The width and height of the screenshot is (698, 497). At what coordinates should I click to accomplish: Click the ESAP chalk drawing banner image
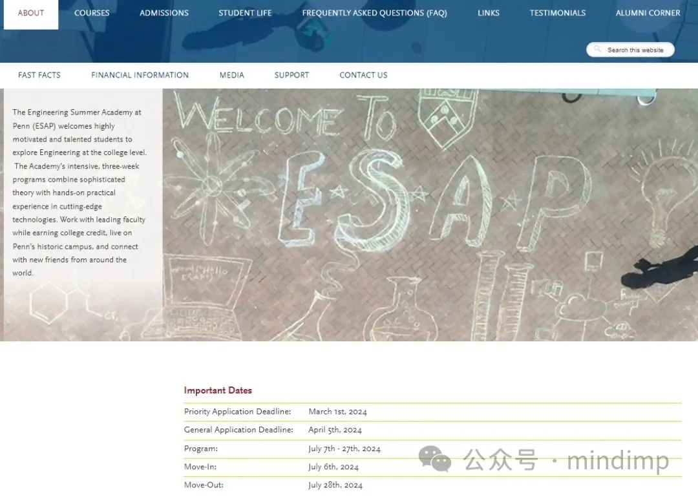click(430, 215)
